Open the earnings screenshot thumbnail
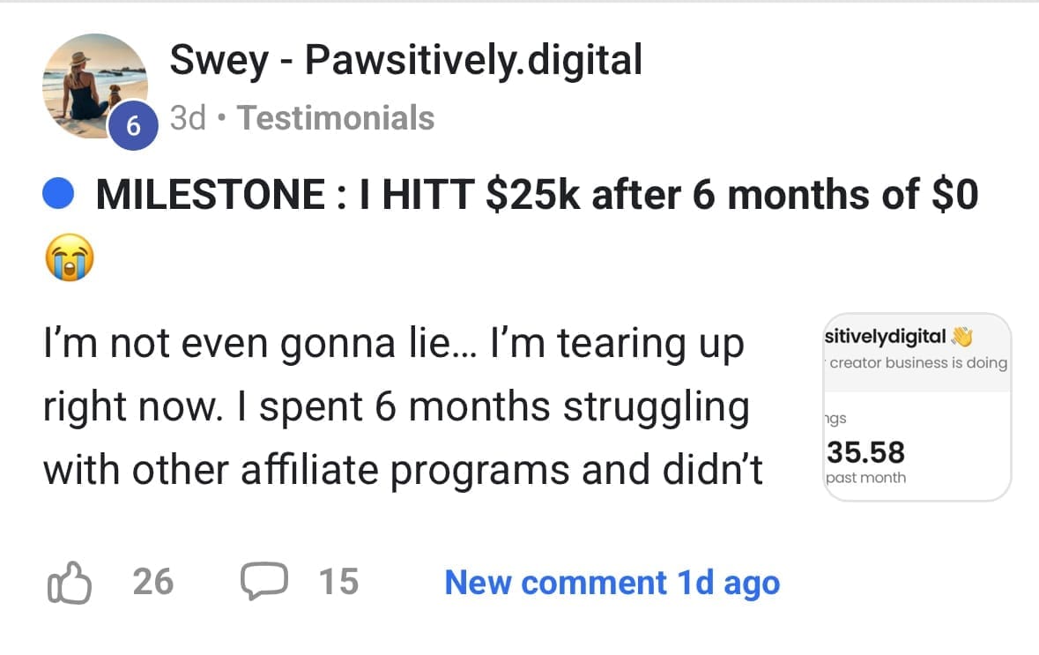This screenshot has height=655, width=1039. [x=917, y=407]
